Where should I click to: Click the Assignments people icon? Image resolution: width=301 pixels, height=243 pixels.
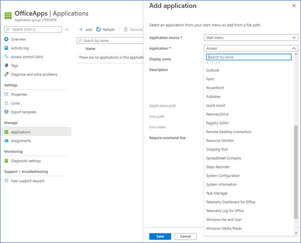click(x=6, y=141)
